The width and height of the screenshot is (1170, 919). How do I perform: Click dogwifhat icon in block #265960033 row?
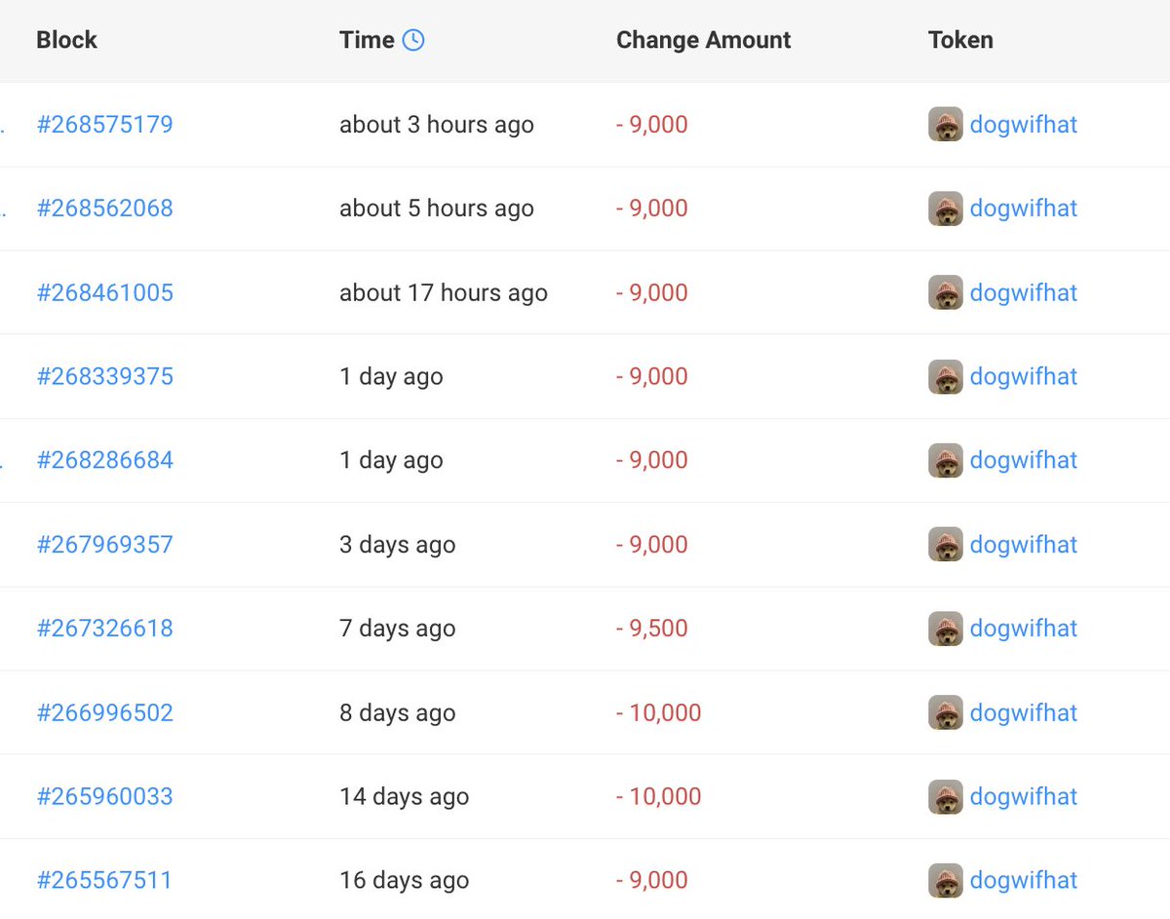coord(946,796)
